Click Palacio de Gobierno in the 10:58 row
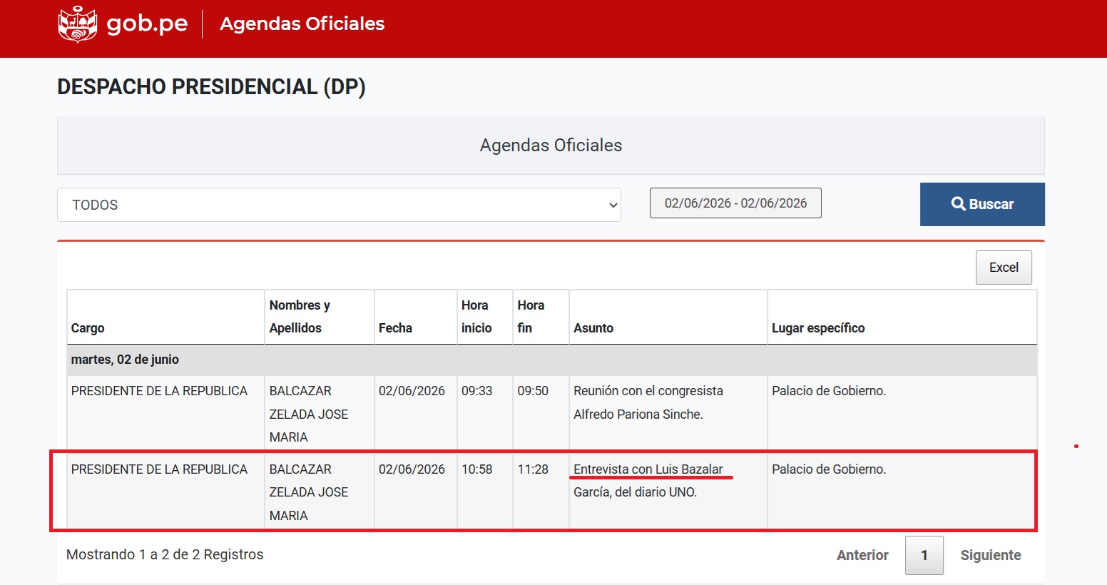 pos(829,469)
